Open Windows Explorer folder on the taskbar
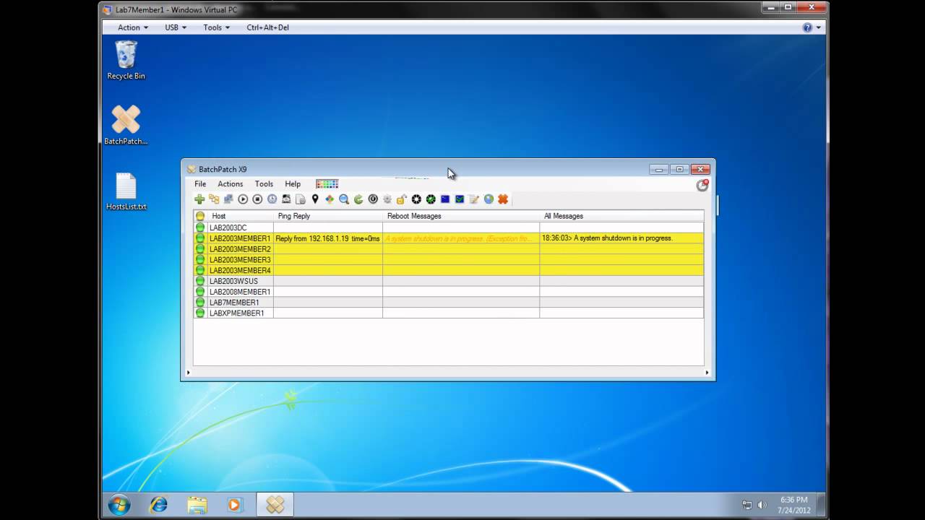This screenshot has width=925, height=520. (197, 504)
